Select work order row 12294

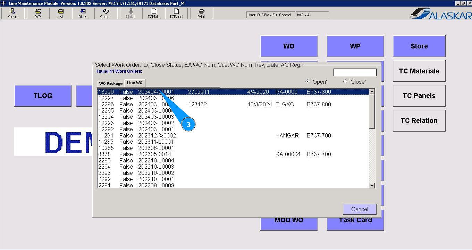tap(233, 117)
